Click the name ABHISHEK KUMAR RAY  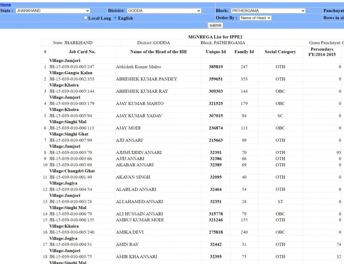click(142, 91)
